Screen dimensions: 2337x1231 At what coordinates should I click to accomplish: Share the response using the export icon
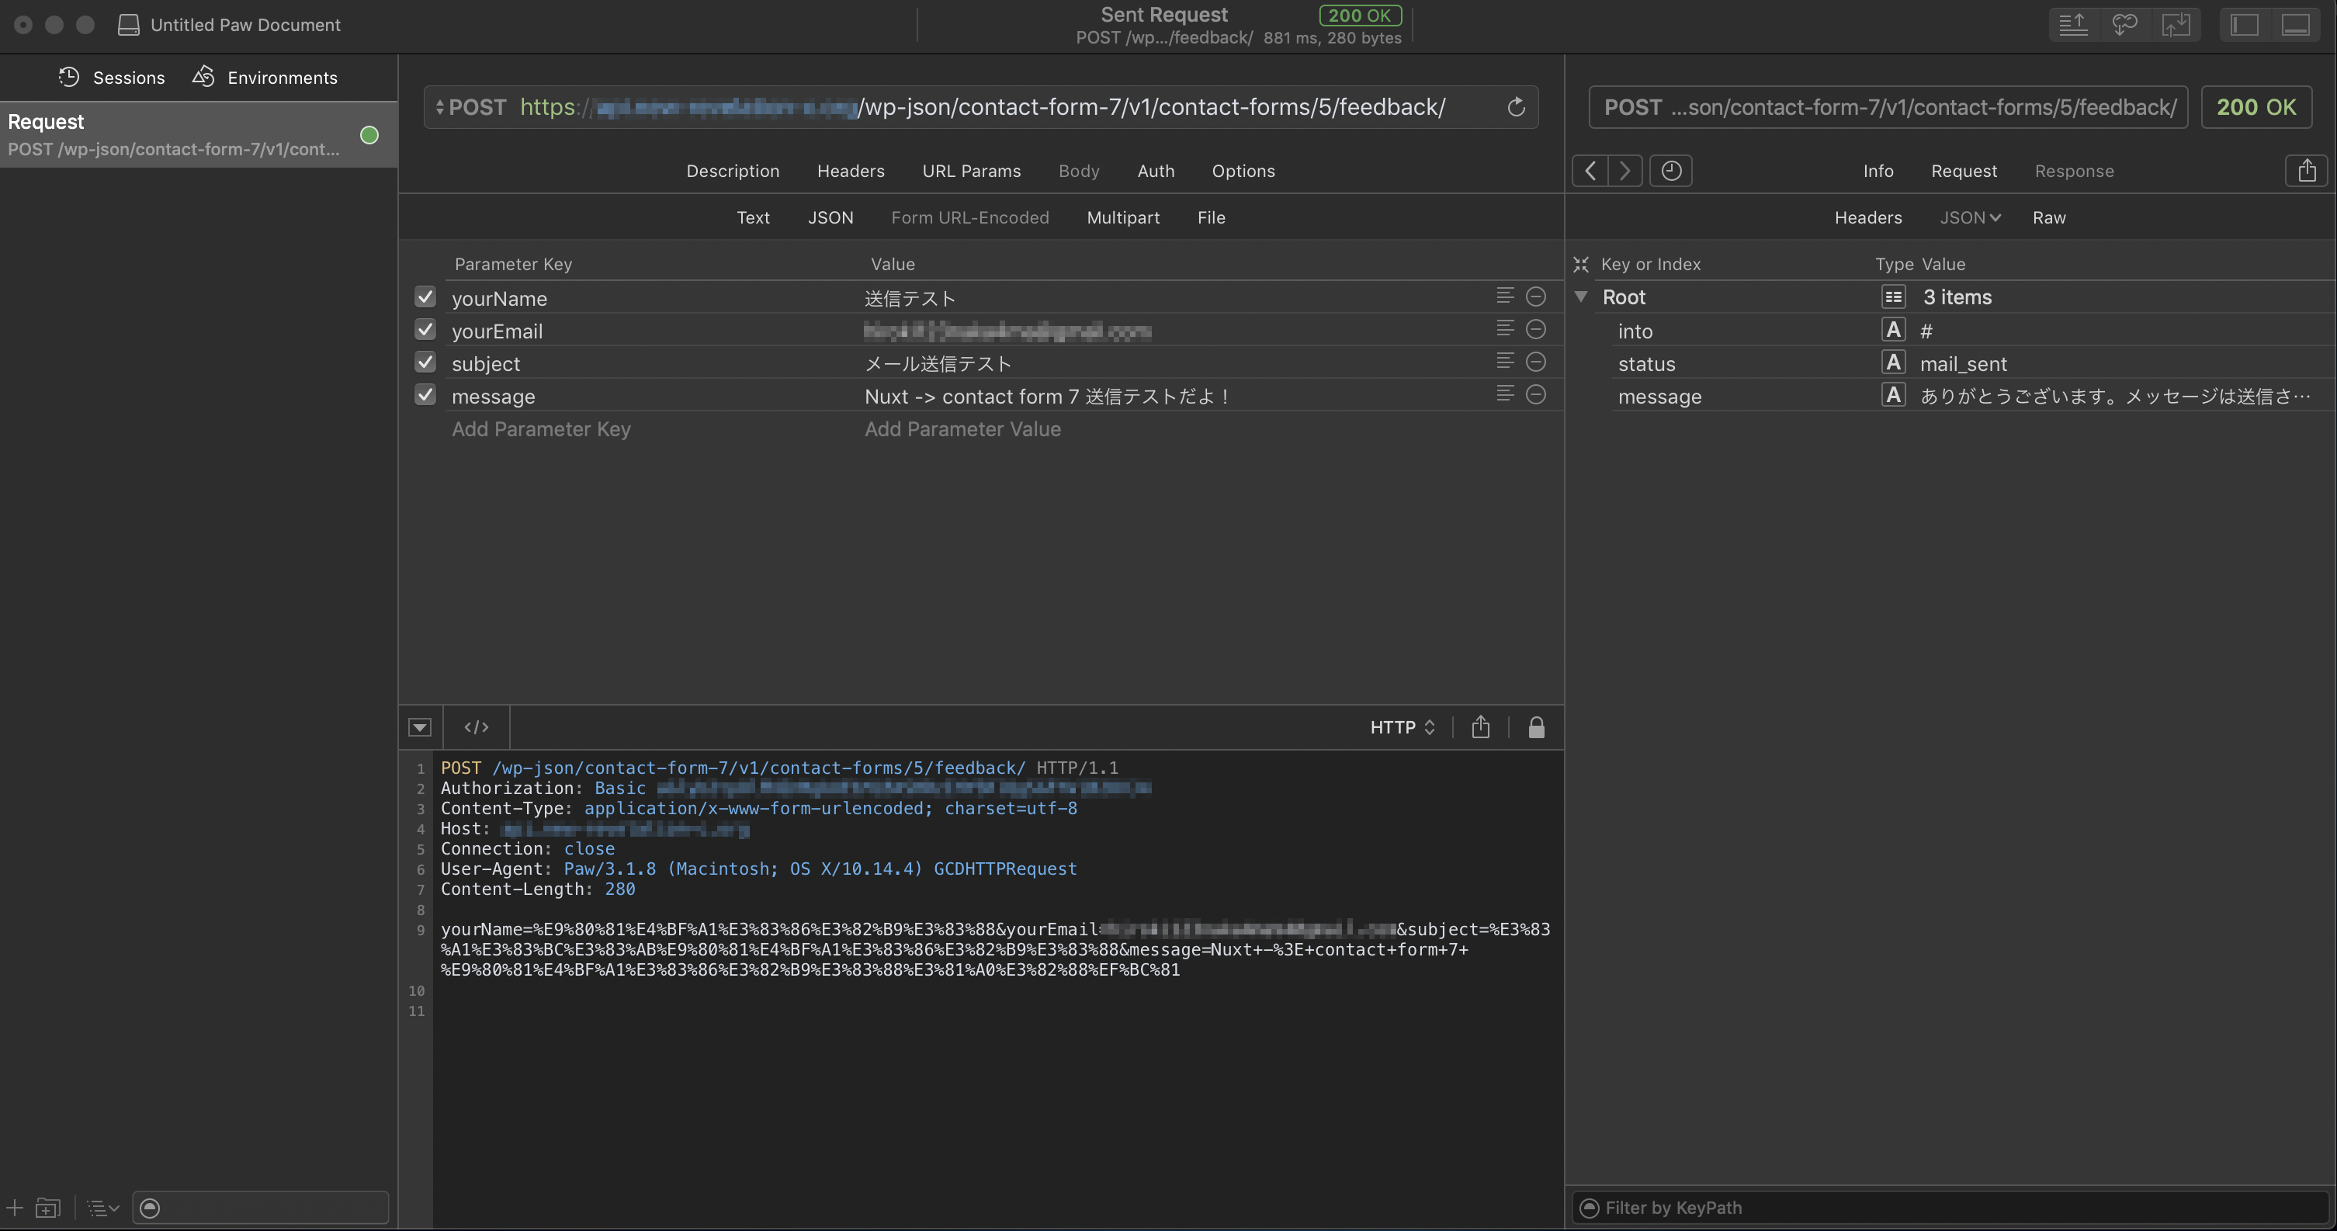[x=2307, y=171]
